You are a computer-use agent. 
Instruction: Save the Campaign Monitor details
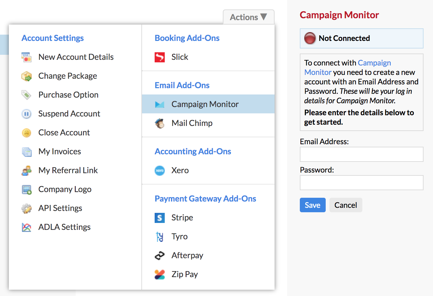tap(312, 205)
